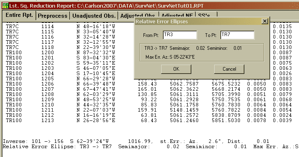Select distance value 93.22
The height and width of the screenshot is (157, 299).
(x=149, y=100)
